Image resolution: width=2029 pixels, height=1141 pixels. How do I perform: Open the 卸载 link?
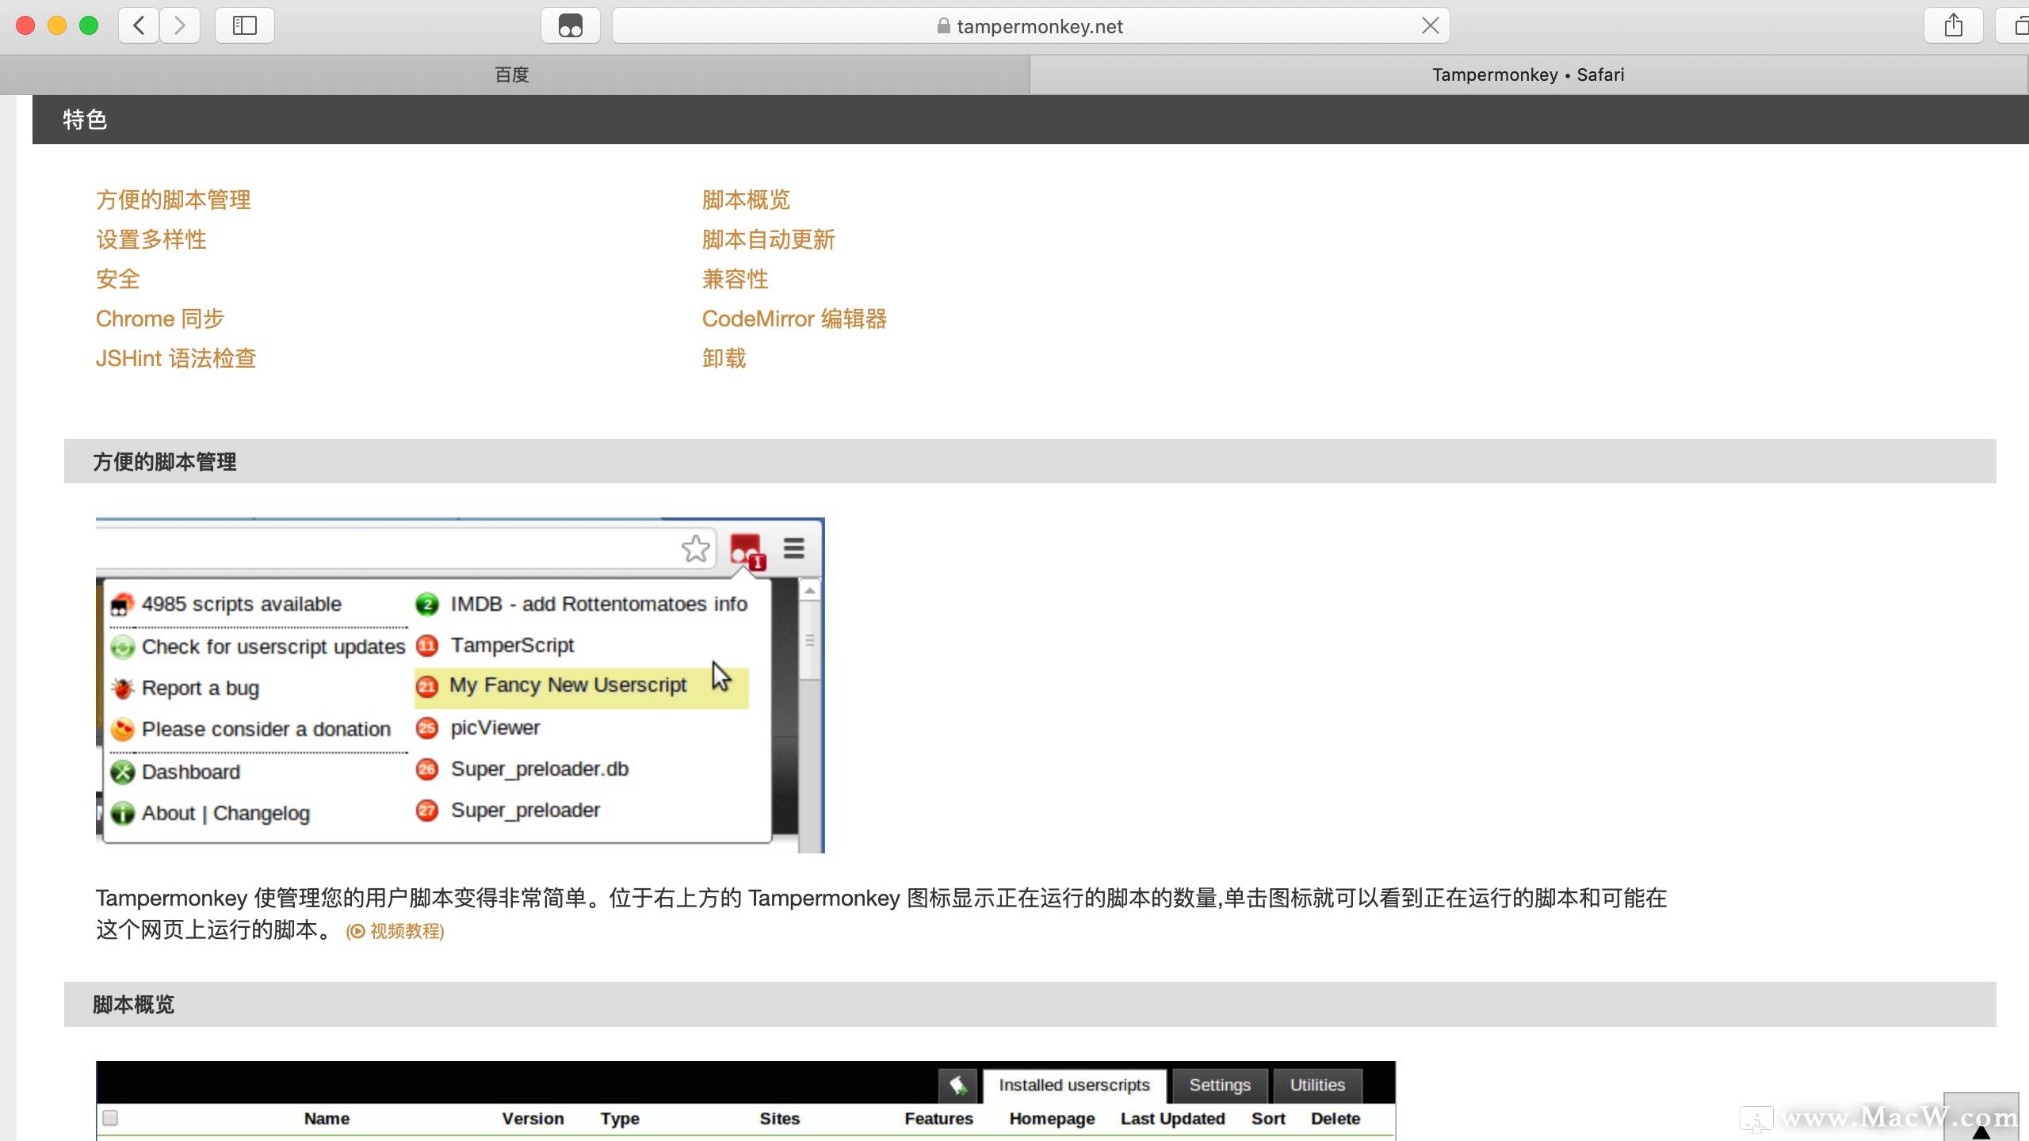click(724, 358)
